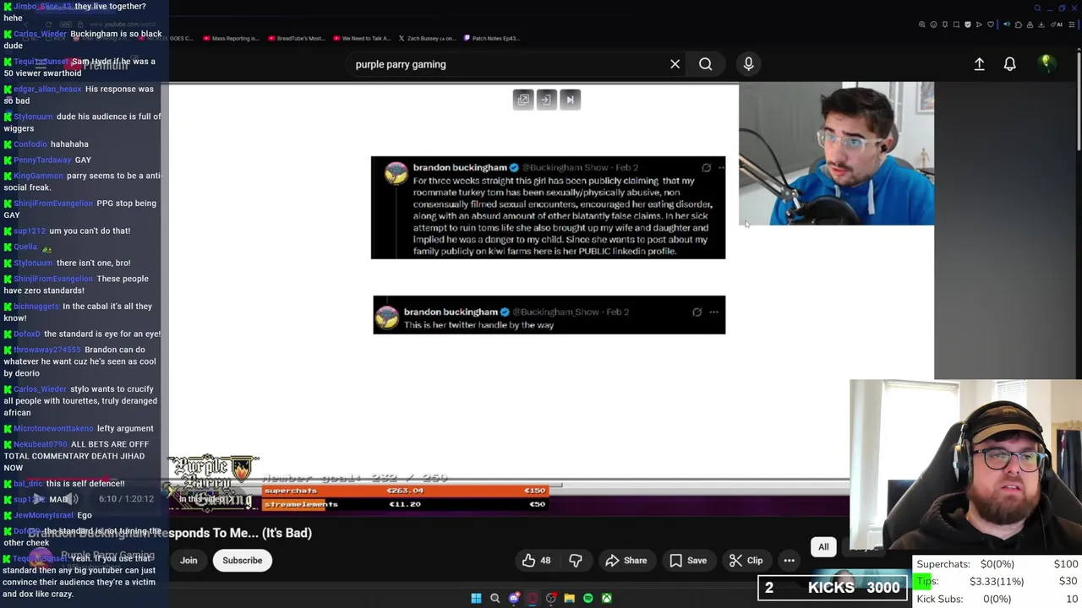Join the channel membership
The height and width of the screenshot is (608, 1082).
[189, 561]
